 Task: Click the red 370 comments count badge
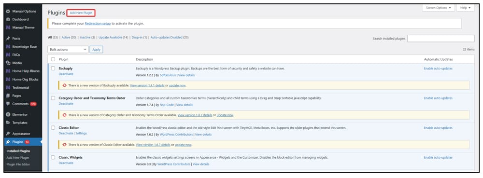[33, 104]
